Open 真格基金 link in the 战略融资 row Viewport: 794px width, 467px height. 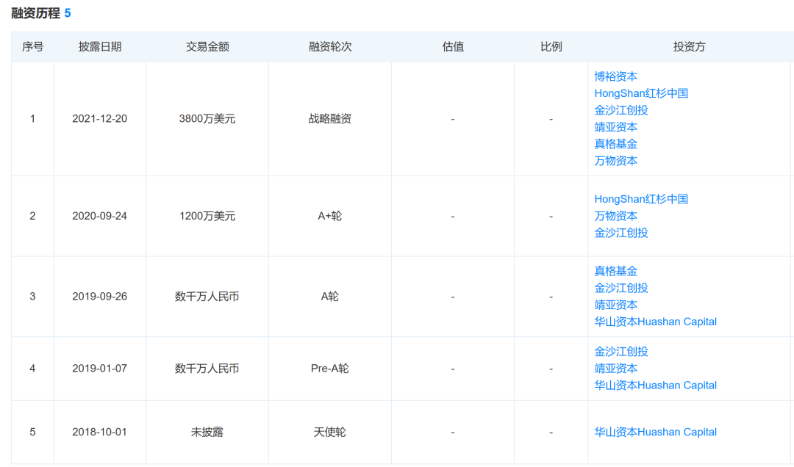[615, 144]
